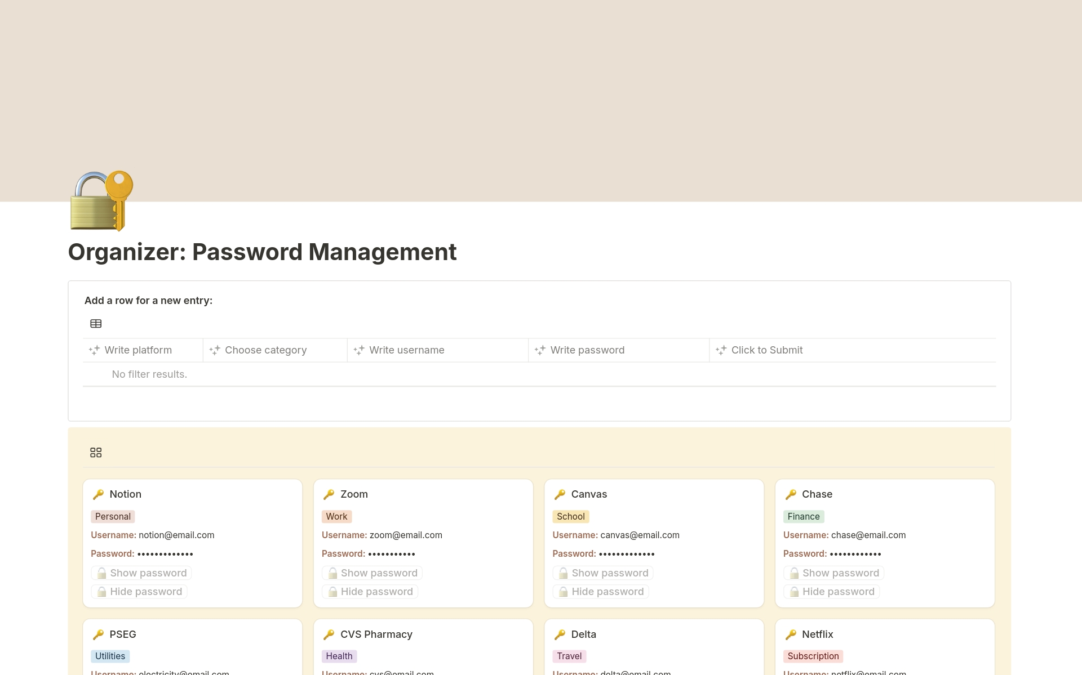Click the zoom@email.com username
The height and width of the screenshot is (675, 1082).
point(406,535)
